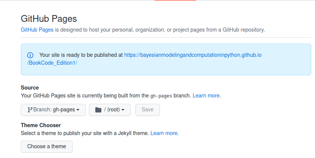Click the Save button
This screenshot has height=158, width=315.
tap(147, 110)
